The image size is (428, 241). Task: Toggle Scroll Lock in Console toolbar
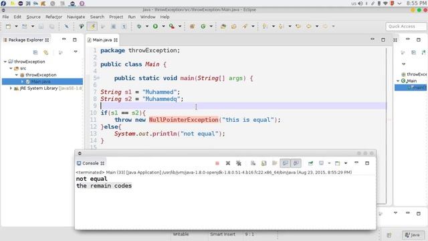coord(264,163)
